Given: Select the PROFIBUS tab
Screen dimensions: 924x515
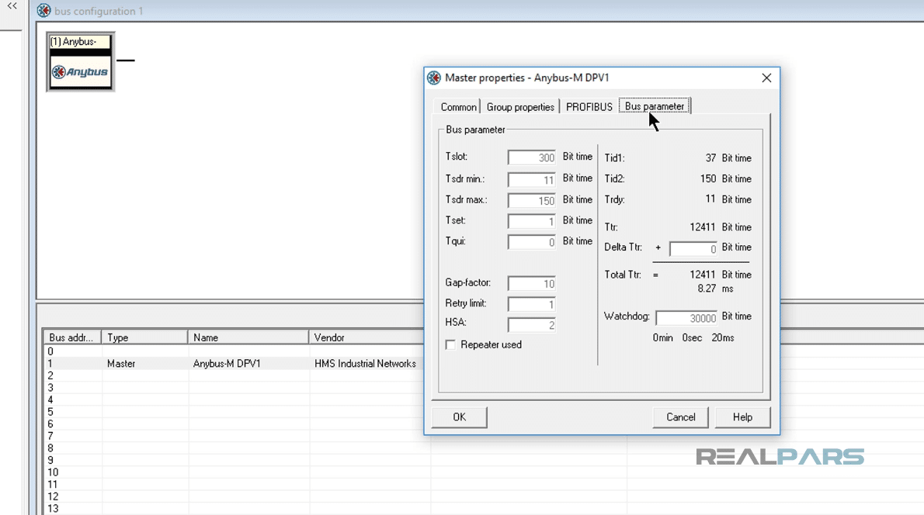Looking at the screenshot, I should [589, 107].
